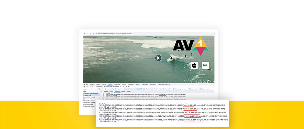Toggle the network filter funnel icon

[x=90, y=87]
